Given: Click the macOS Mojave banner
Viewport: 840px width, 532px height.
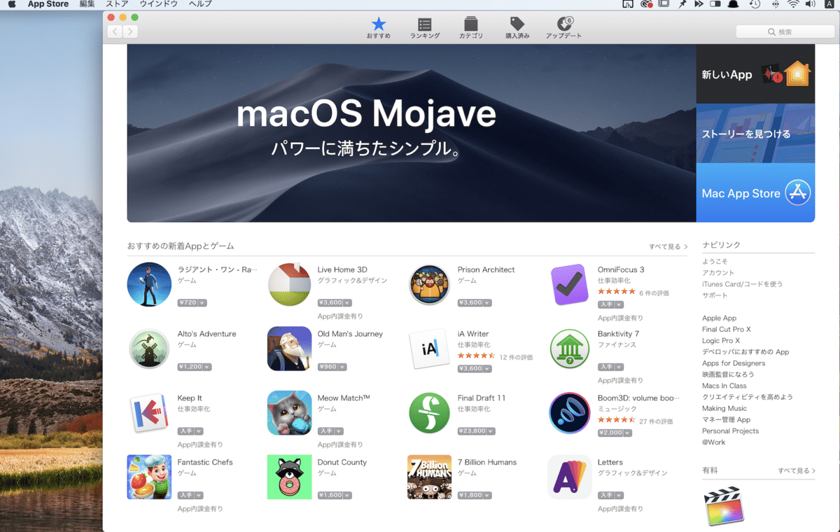Looking at the screenshot, I should pos(412,133).
